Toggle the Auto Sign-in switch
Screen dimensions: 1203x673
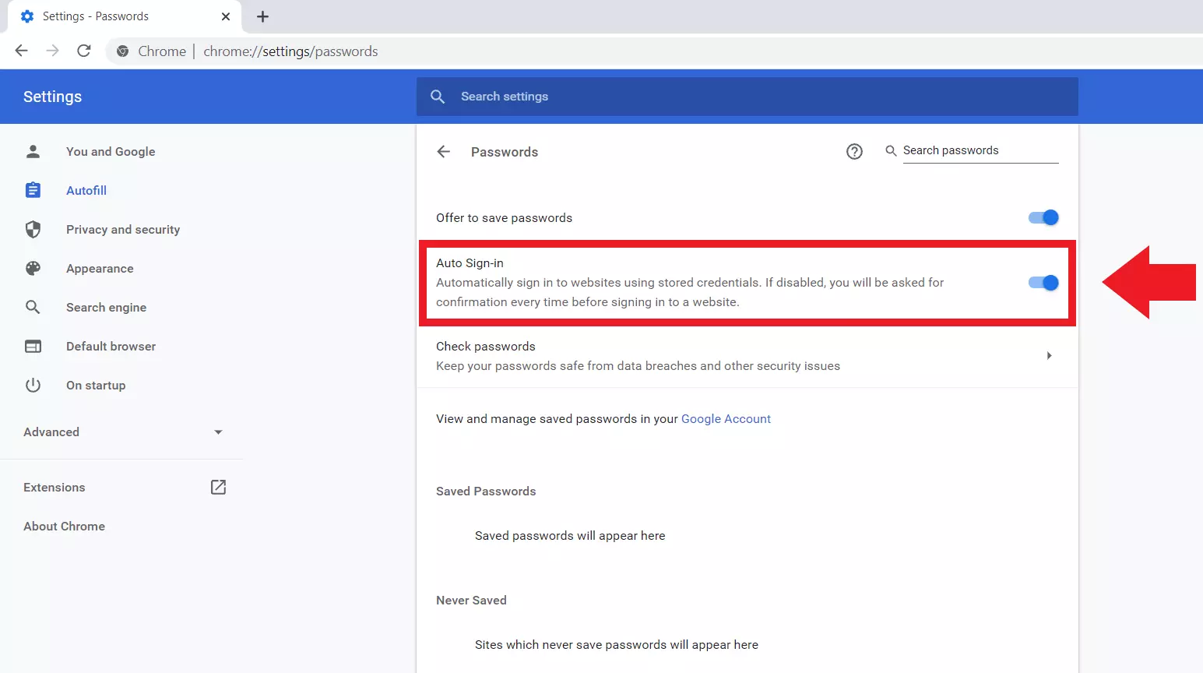(x=1043, y=283)
